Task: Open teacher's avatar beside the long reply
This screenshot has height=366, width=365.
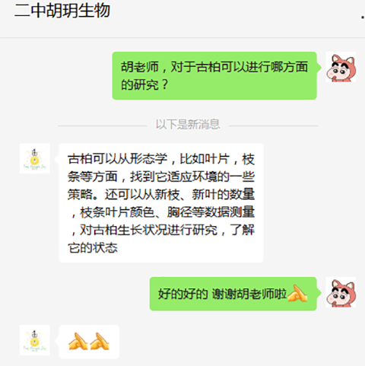Action: [35, 159]
